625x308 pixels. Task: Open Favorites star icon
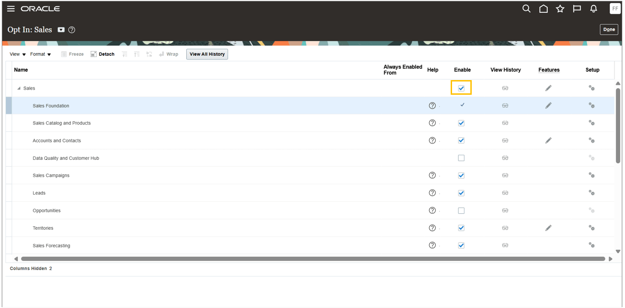[560, 9]
